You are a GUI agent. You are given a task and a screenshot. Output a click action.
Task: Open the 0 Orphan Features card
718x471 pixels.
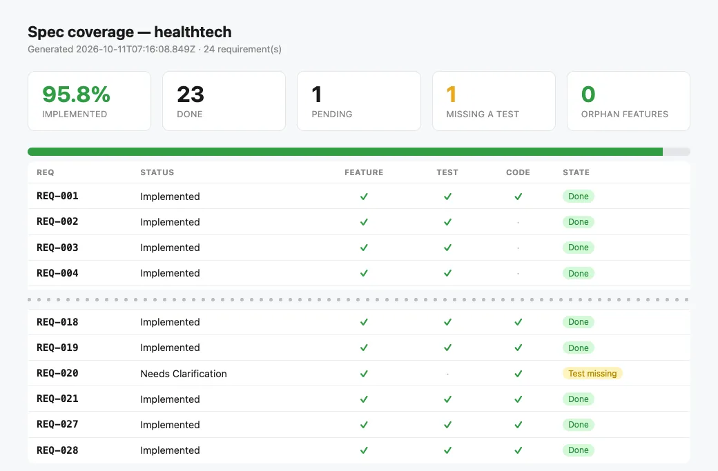(628, 101)
